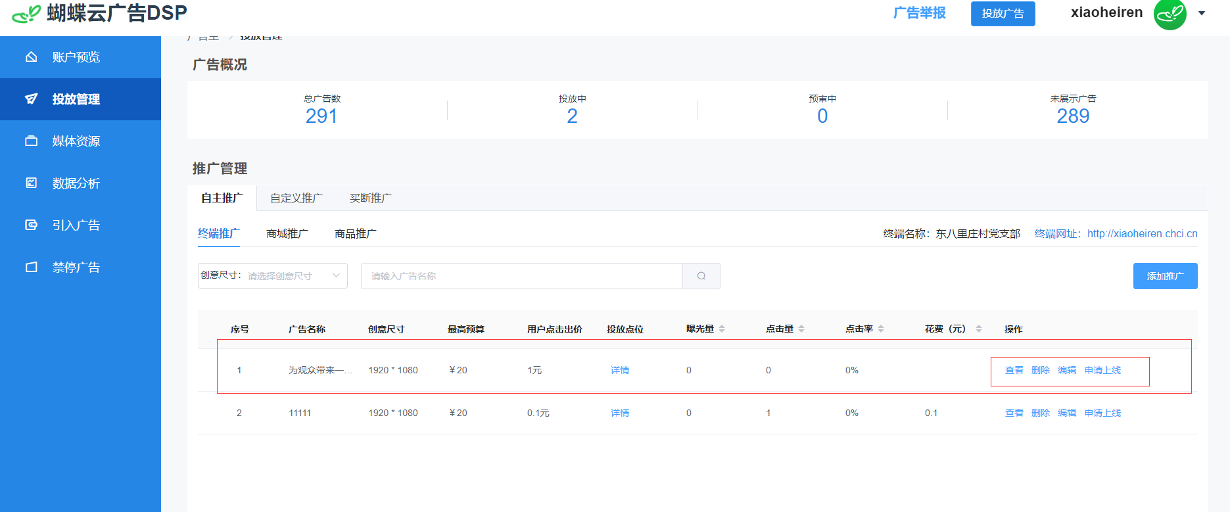This screenshot has height=512, width=1230.
Task: Sort table by 点击量 column
Action: pyautogui.click(x=801, y=329)
